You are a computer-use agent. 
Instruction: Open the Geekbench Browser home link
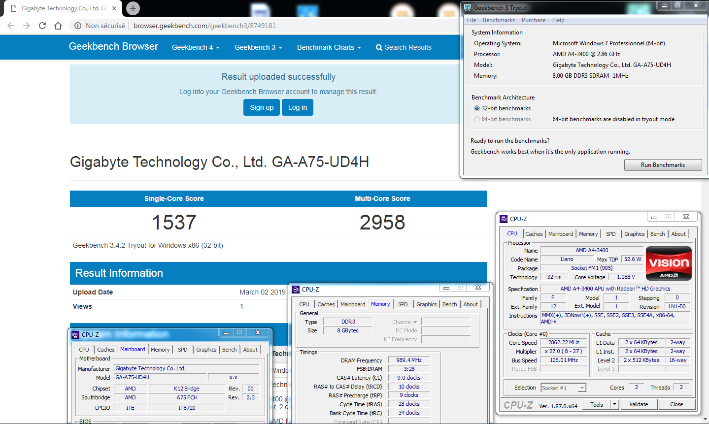(113, 46)
